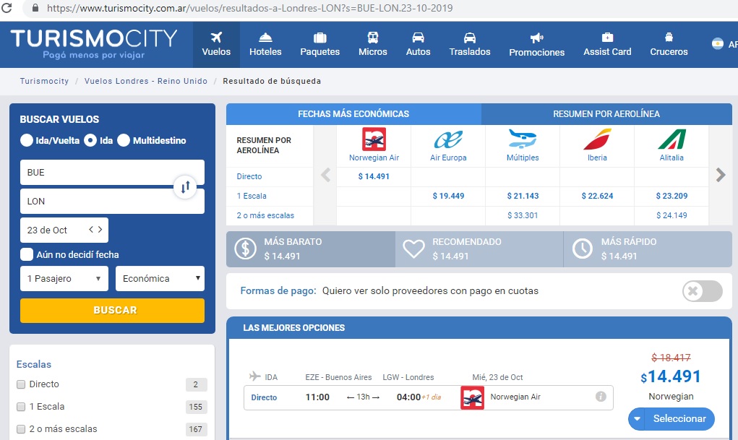Switch to Resumen por aerolínea tab
This screenshot has width=738, height=440.
606,114
